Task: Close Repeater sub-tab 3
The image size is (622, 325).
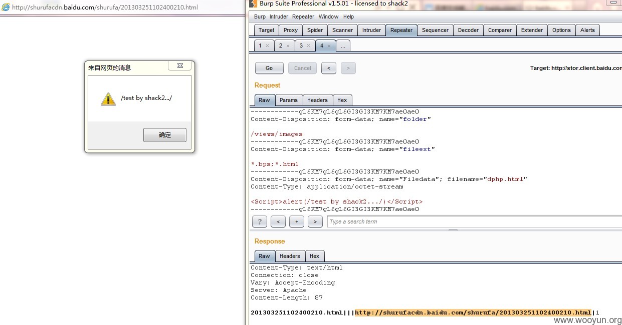Action: [308, 45]
